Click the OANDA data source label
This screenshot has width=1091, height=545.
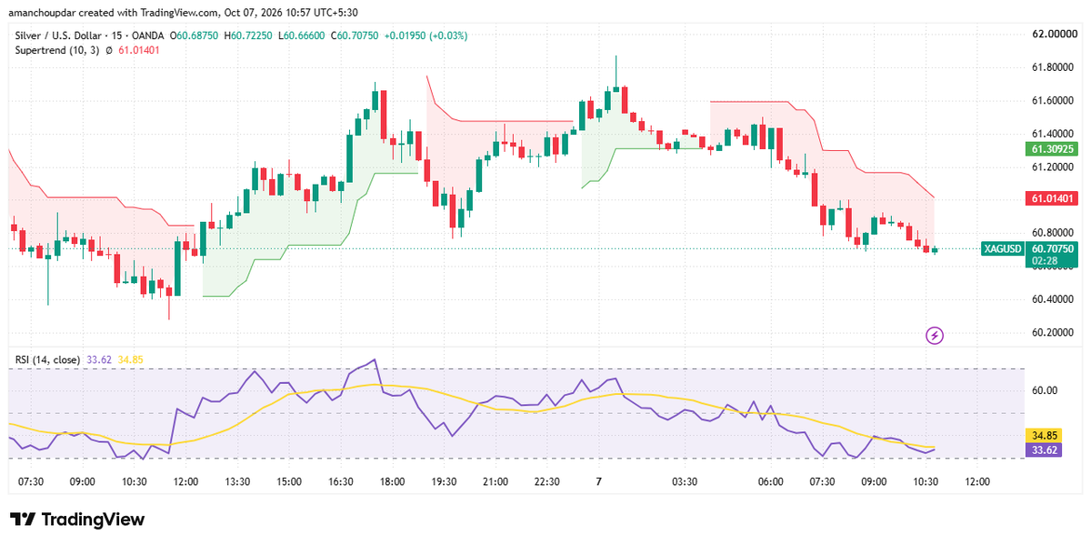148,35
